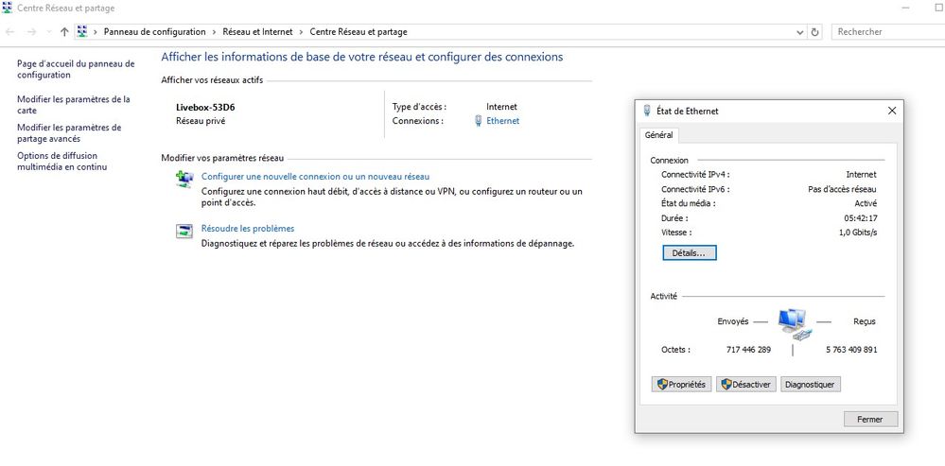
Task: Open Options de diffusion multimédia en continu
Action: pos(63,162)
